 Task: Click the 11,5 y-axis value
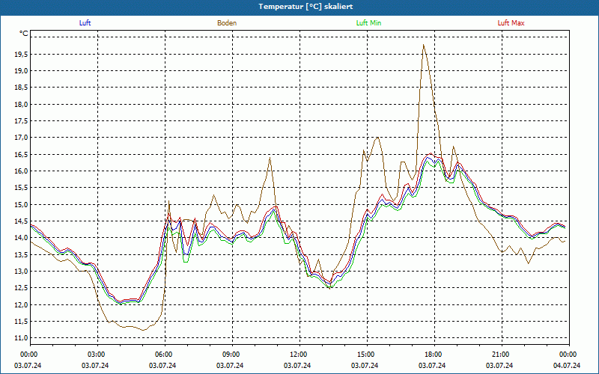[21, 322]
